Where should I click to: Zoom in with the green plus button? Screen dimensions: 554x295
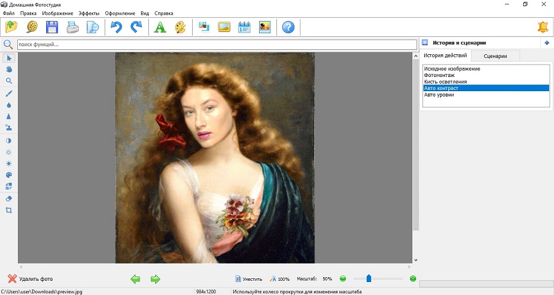[x=412, y=279]
